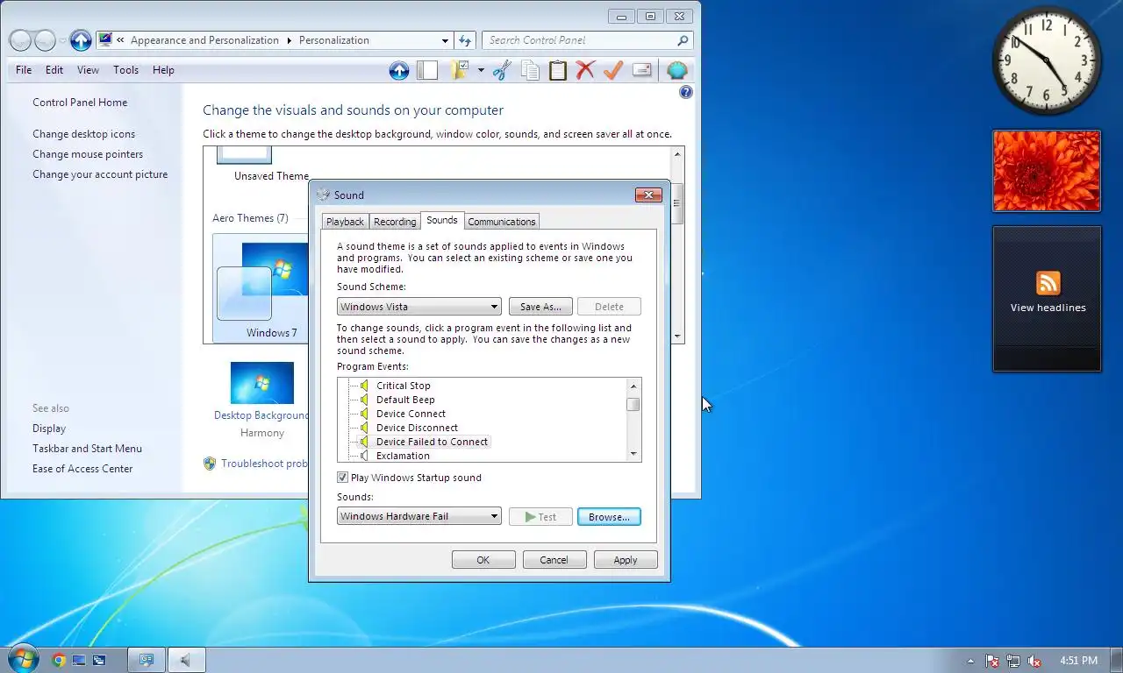
Task: Click the scissors Cut icon
Action: 502,71
